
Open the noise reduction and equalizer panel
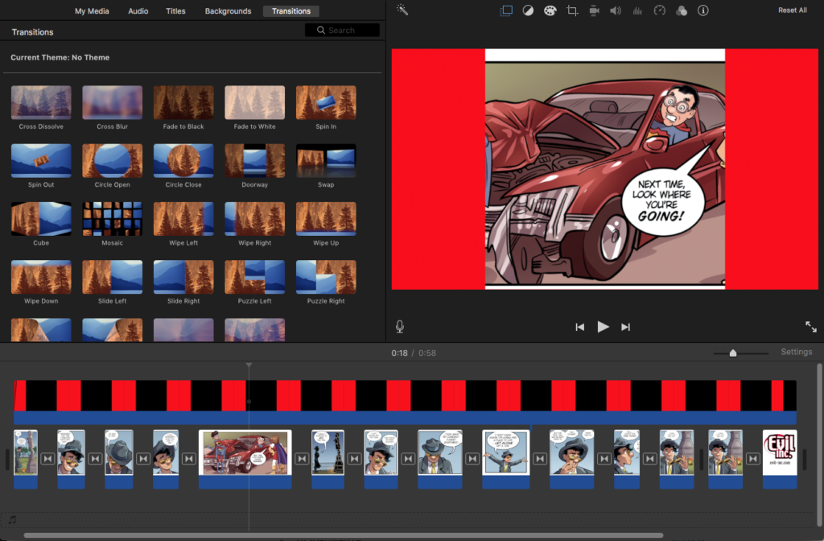(x=638, y=10)
